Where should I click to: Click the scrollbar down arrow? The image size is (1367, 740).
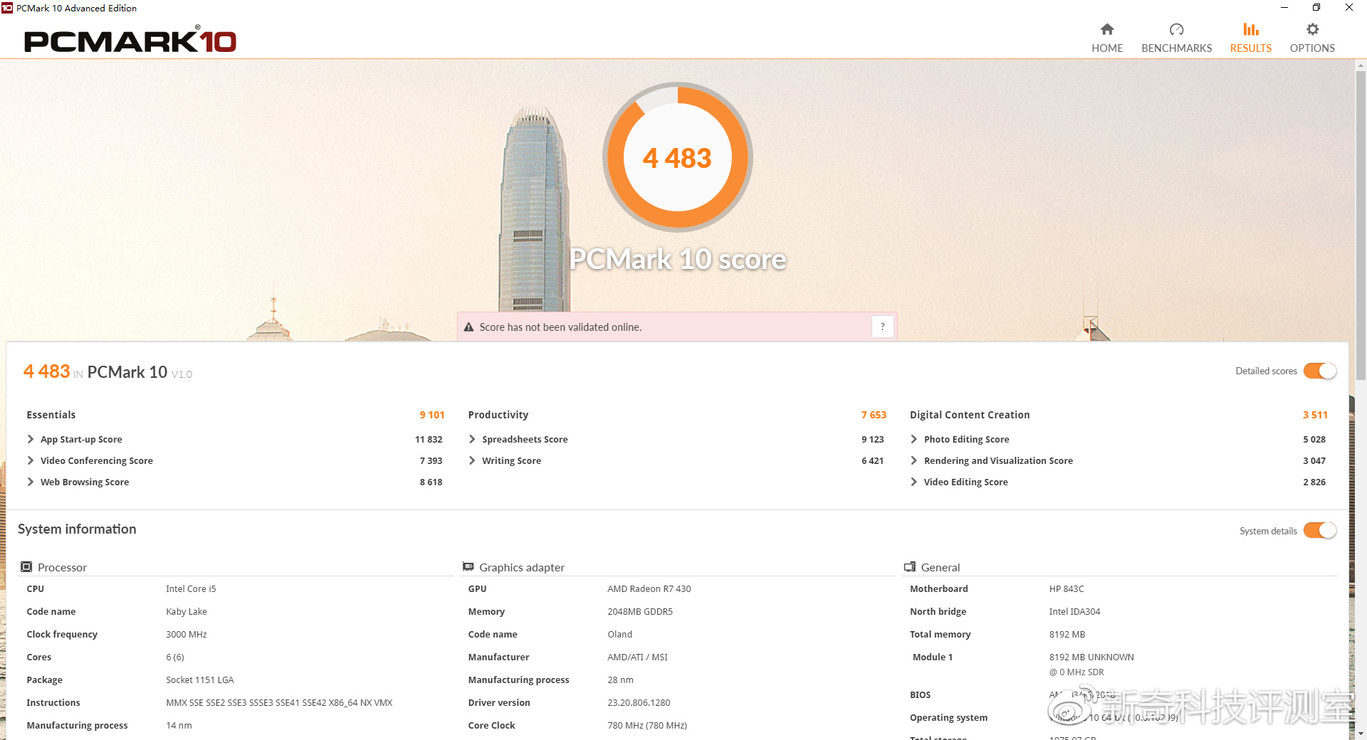[1361, 733]
